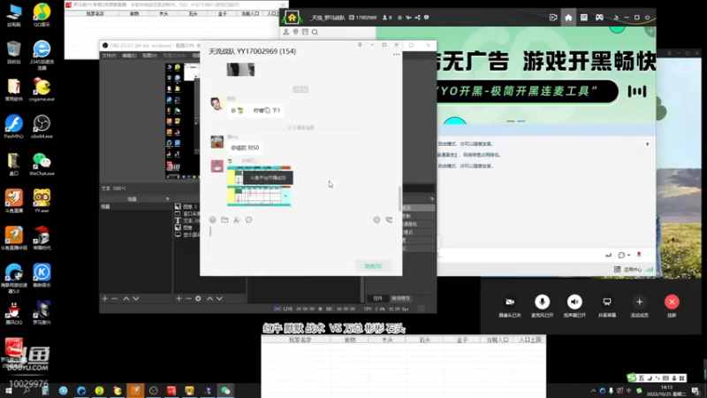This screenshot has height=398, width=707.
Task: Expand YY chat emoji dropdown arrow
Action: coord(628,256)
